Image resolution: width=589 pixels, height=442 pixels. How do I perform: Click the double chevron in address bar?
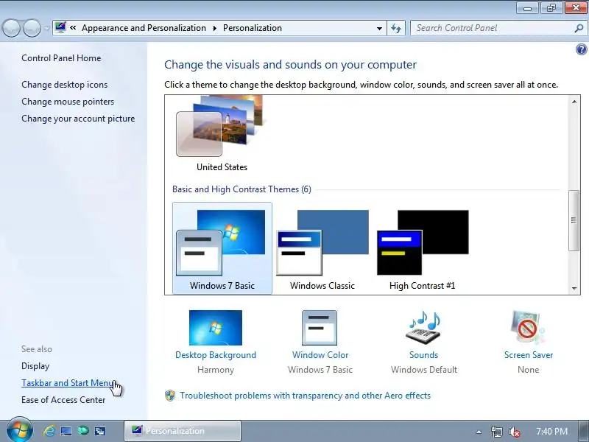click(73, 28)
